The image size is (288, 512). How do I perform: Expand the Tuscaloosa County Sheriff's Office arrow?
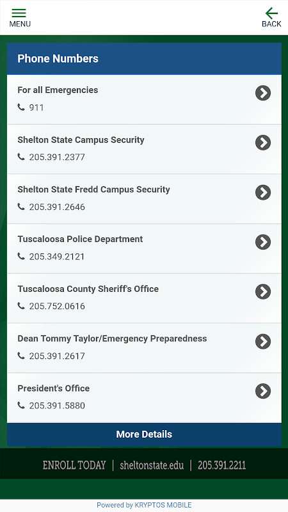[263, 292]
